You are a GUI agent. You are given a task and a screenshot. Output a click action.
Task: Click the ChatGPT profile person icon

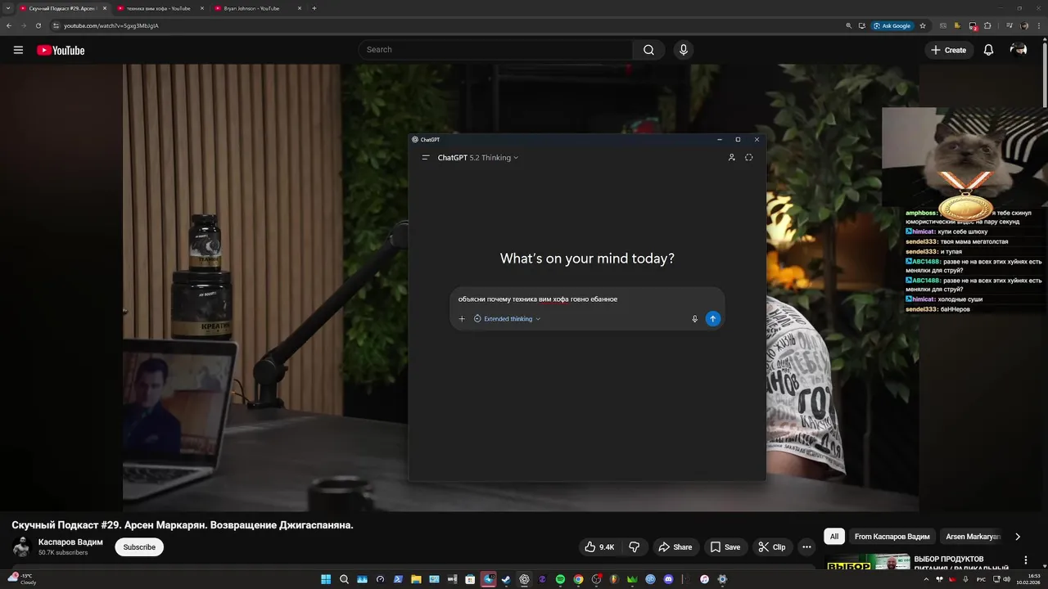click(731, 157)
